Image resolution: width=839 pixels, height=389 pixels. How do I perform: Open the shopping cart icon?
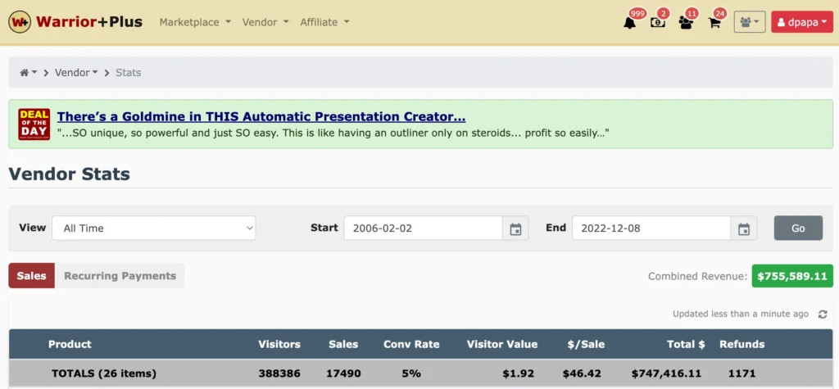tap(714, 23)
